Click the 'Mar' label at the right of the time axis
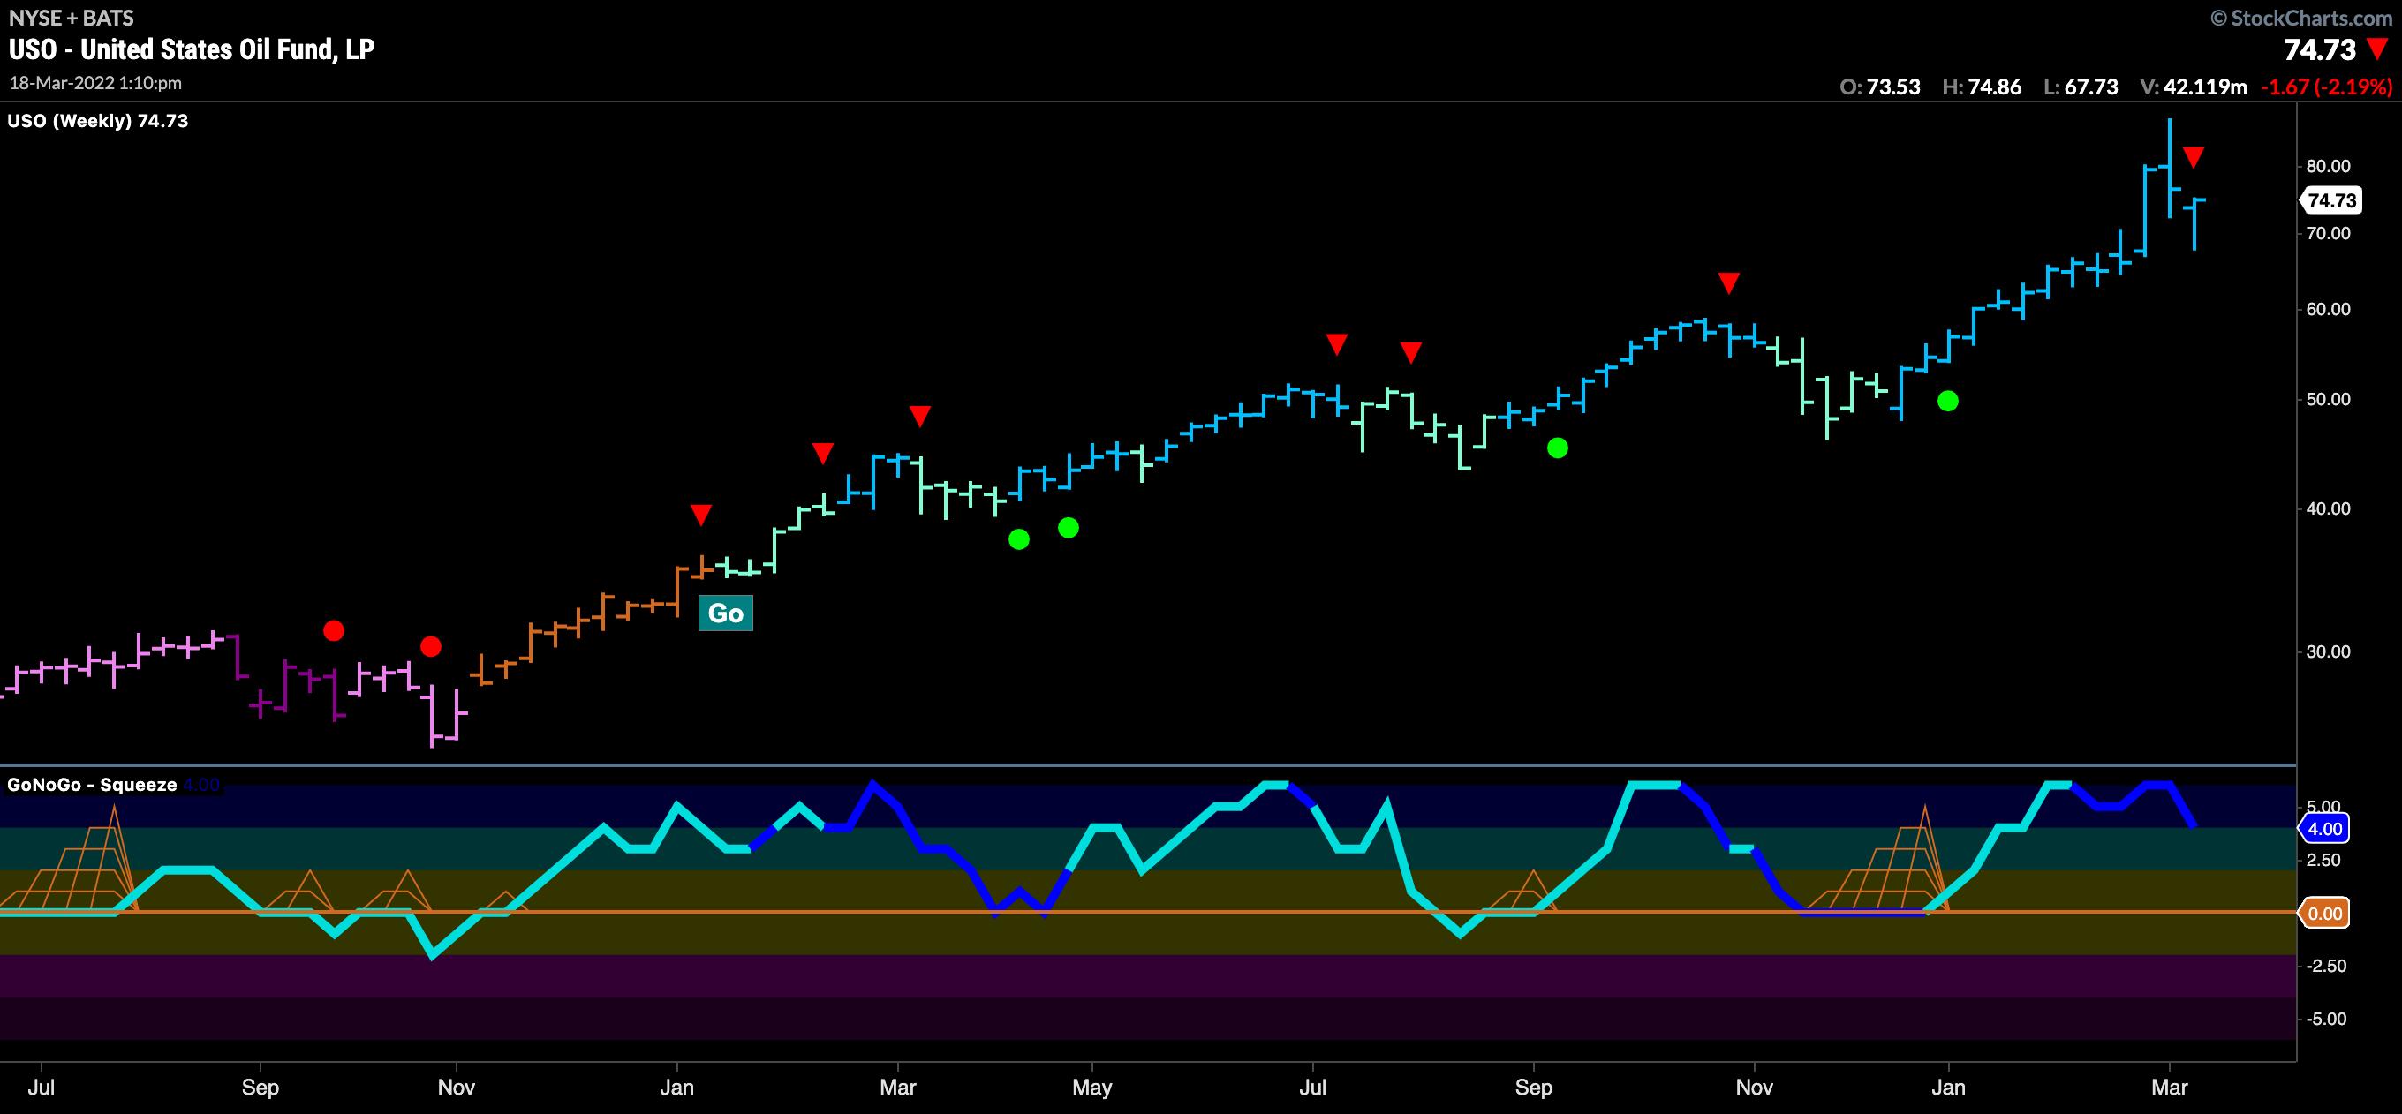 click(x=2170, y=1088)
